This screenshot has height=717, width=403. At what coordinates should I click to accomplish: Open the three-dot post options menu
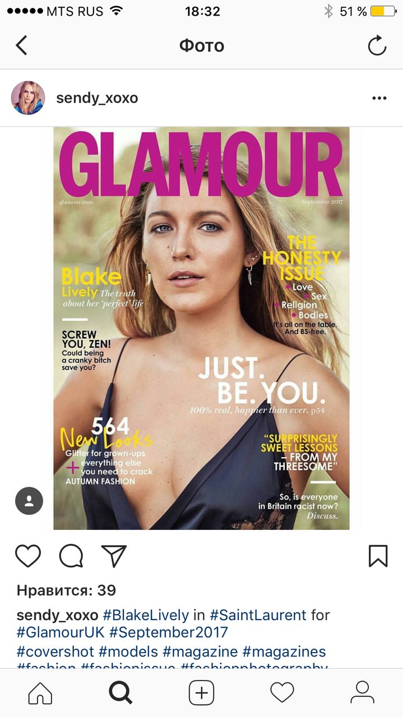(x=379, y=98)
